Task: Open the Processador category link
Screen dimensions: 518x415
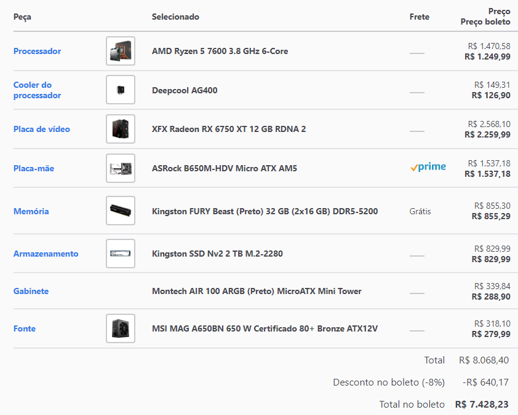Action: pyautogui.click(x=37, y=51)
